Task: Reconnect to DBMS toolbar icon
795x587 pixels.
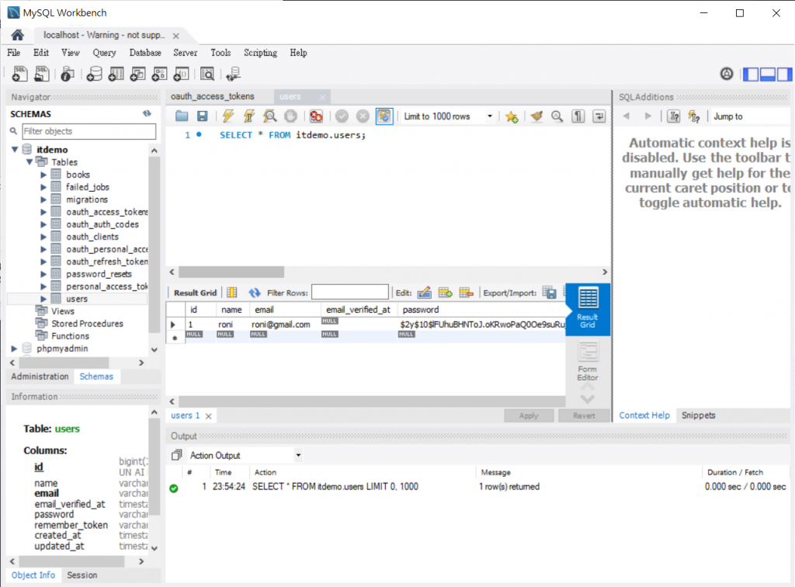Action: (233, 74)
